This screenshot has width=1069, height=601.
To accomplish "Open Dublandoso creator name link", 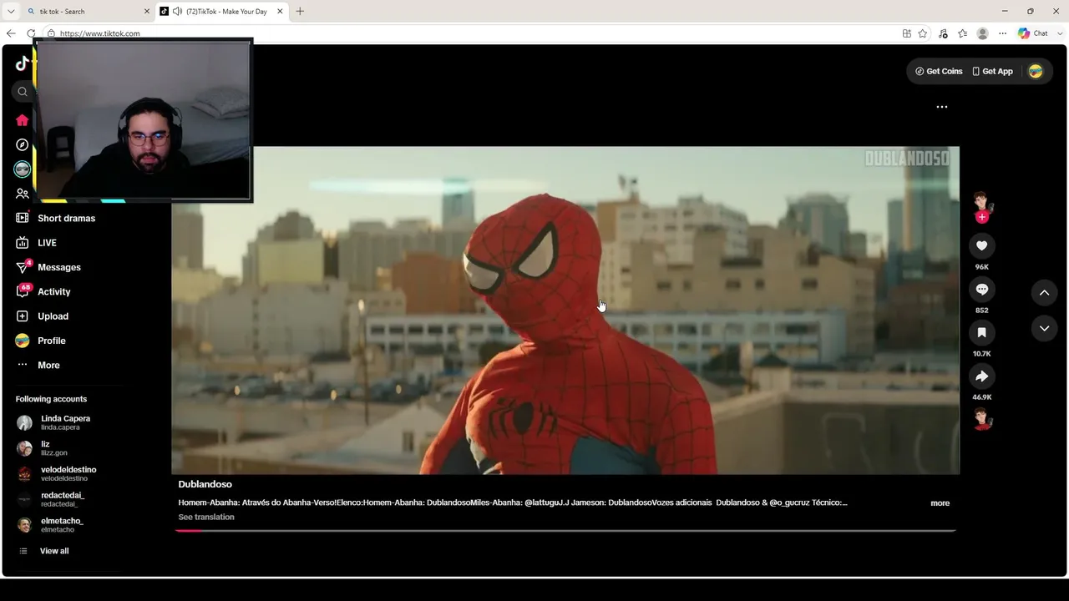I will (x=205, y=484).
